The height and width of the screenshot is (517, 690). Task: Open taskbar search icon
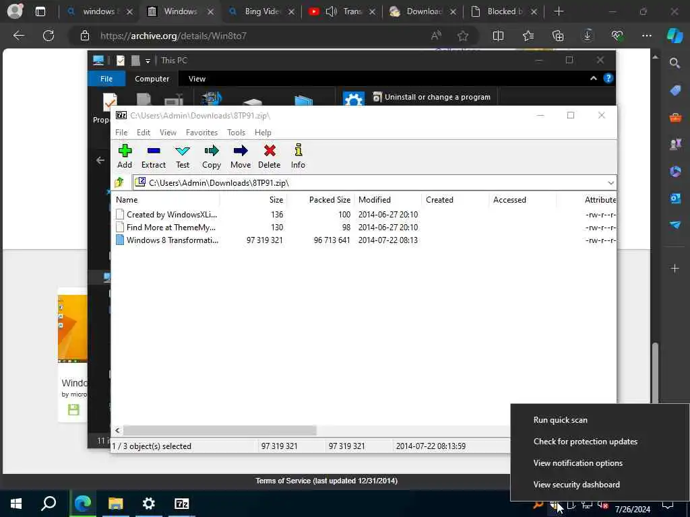pyautogui.click(x=49, y=504)
